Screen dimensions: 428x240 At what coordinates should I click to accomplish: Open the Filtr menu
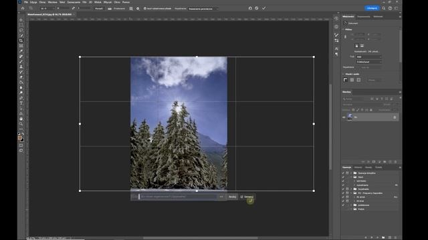[84, 2]
